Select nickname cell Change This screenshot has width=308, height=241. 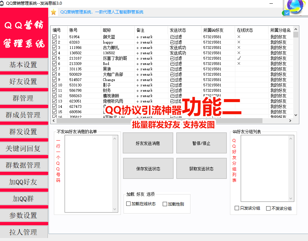(x=109, y=80)
